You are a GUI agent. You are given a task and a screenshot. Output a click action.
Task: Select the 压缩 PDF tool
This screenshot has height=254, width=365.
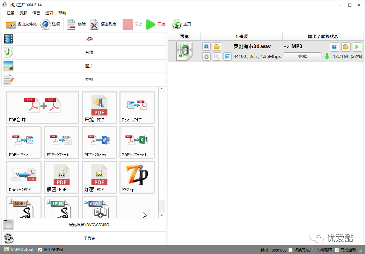(99, 107)
